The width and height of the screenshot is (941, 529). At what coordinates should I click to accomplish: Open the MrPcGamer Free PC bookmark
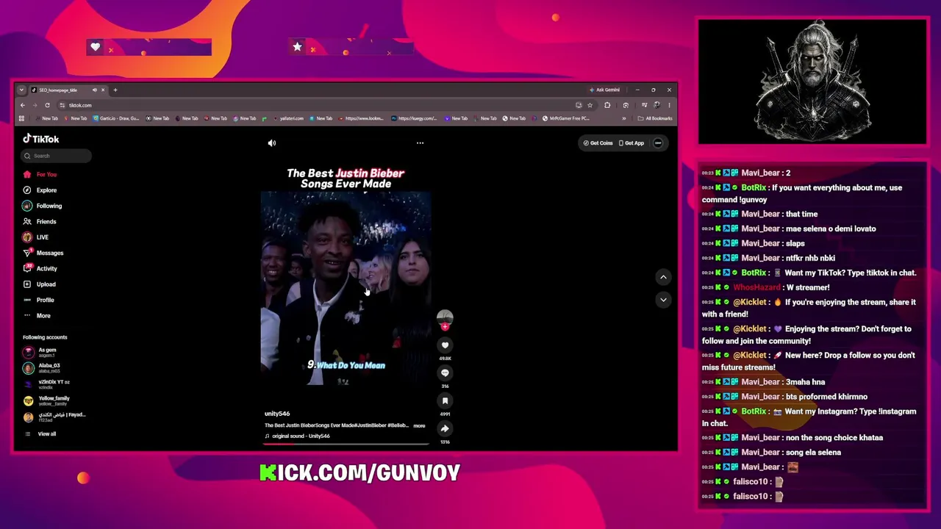click(x=566, y=118)
